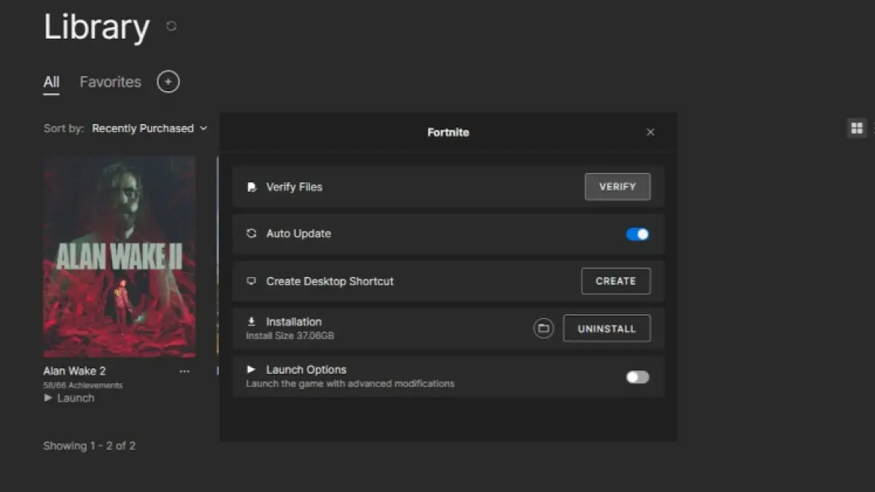Launch Alan Wake 2

69,398
